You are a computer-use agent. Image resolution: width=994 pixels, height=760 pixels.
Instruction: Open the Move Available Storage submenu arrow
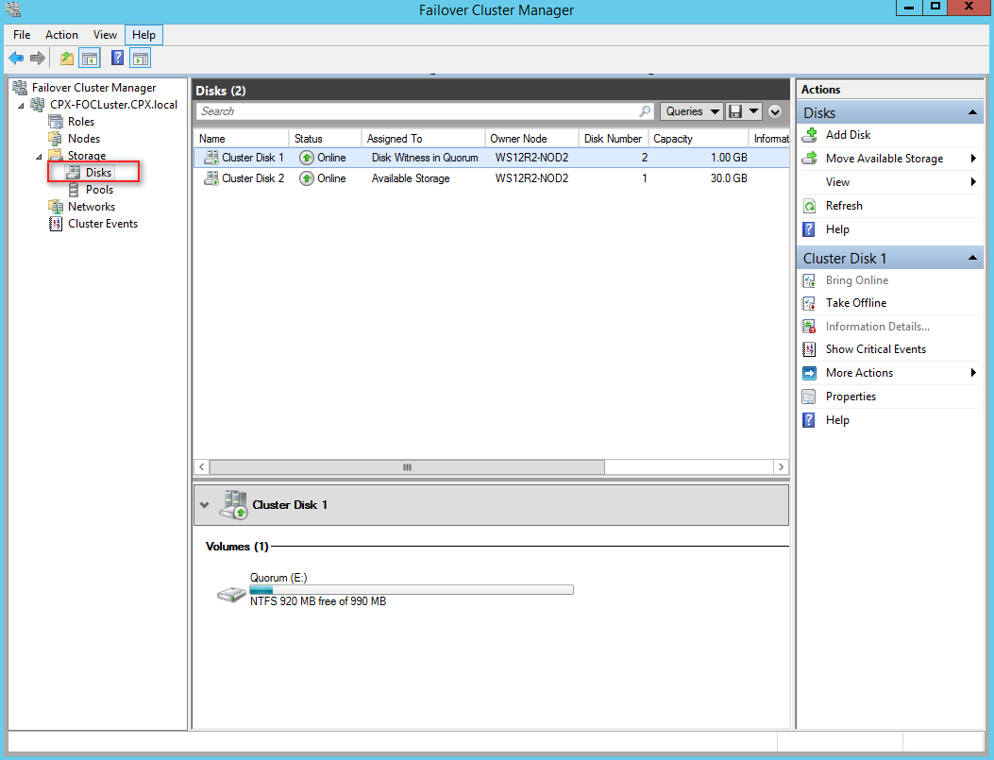click(x=973, y=159)
